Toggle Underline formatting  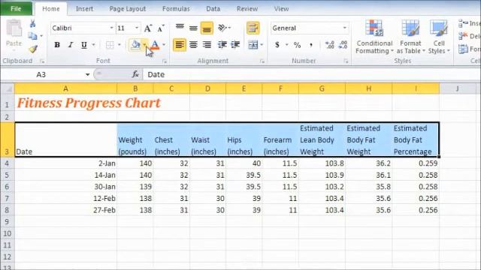83,45
